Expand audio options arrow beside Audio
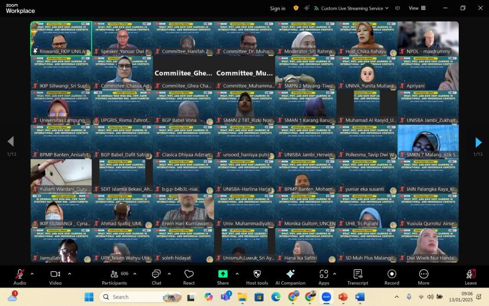Image resolution: width=489 pixels, height=306 pixels. pos(32,274)
